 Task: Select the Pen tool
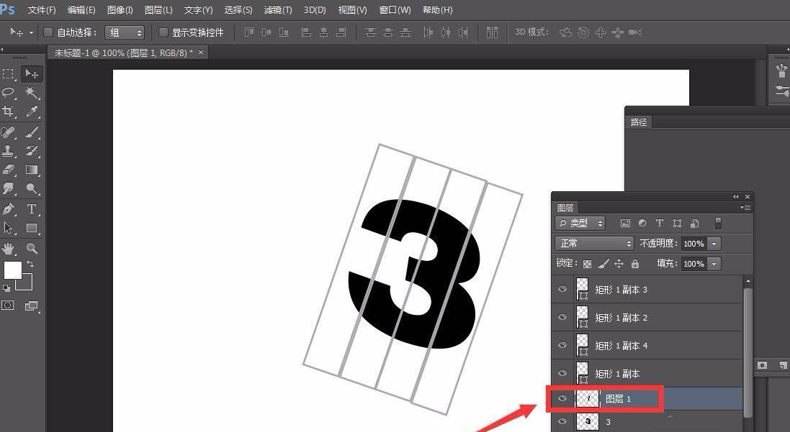[x=9, y=208]
